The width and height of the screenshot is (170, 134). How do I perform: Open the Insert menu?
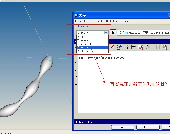pos(98,21)
